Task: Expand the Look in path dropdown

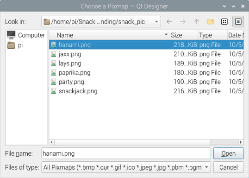Action: click(x=156, y=21)
